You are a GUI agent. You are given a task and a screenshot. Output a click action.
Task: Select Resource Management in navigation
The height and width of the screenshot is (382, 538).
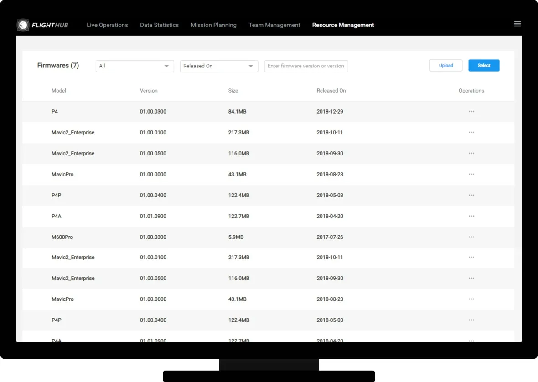click(x=343, y=25)
